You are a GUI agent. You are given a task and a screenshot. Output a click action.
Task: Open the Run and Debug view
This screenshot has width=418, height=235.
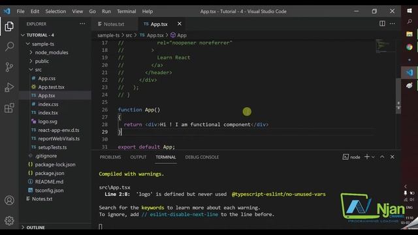click(x=9, y=87)
